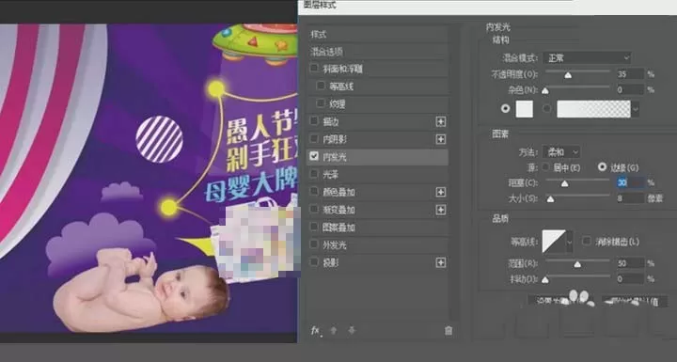Screen dimensions: 677x362
Task: Click the move effect down arrow
Action: 352,331
